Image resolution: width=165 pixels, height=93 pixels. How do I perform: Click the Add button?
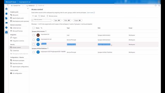pyautogui.click(x=35, y=16)
